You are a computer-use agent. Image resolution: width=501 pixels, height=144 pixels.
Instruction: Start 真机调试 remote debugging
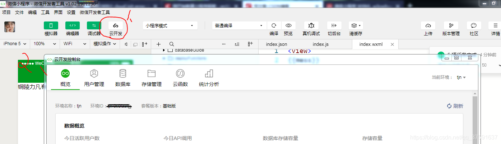point(311,26)
